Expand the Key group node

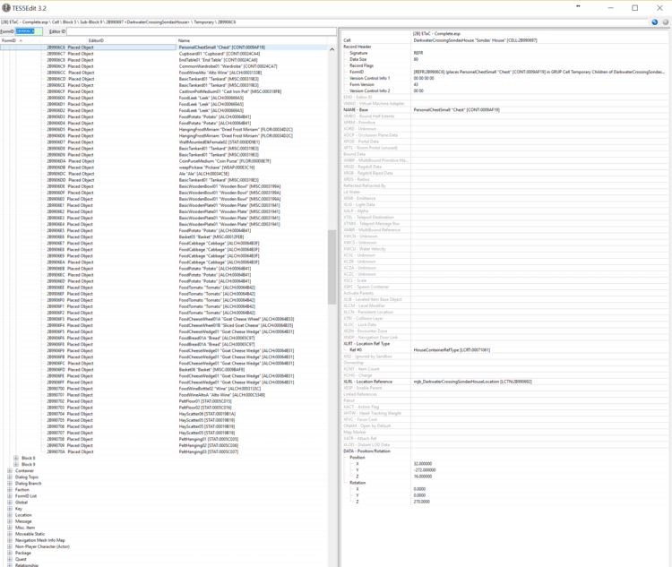pyautogui.click(x=10, y=509)
